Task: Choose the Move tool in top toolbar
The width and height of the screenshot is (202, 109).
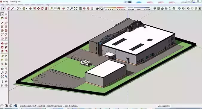Action: tap(38, 8)
